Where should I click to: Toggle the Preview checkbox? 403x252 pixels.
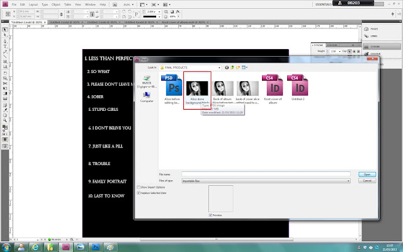210,215
